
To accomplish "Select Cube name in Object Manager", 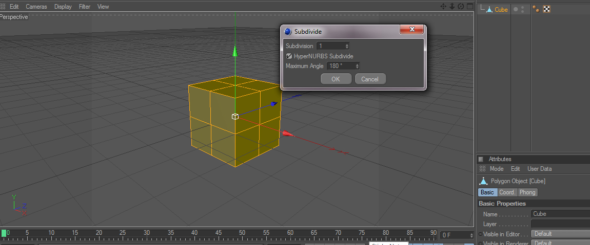I will 501,10.
